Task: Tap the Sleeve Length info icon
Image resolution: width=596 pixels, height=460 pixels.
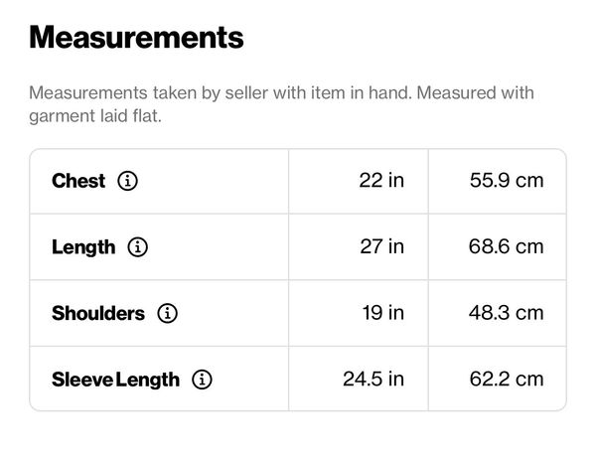Action: click(x=203, y=380)
